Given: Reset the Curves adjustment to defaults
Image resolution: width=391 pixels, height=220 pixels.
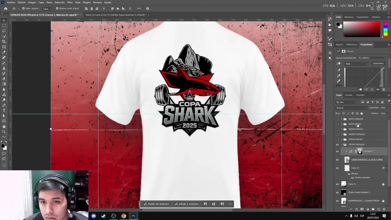Looking at the screenshot, I should (372, 90).
